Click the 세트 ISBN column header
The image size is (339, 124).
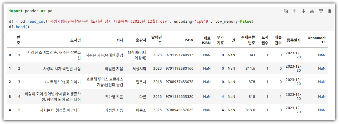206,40
